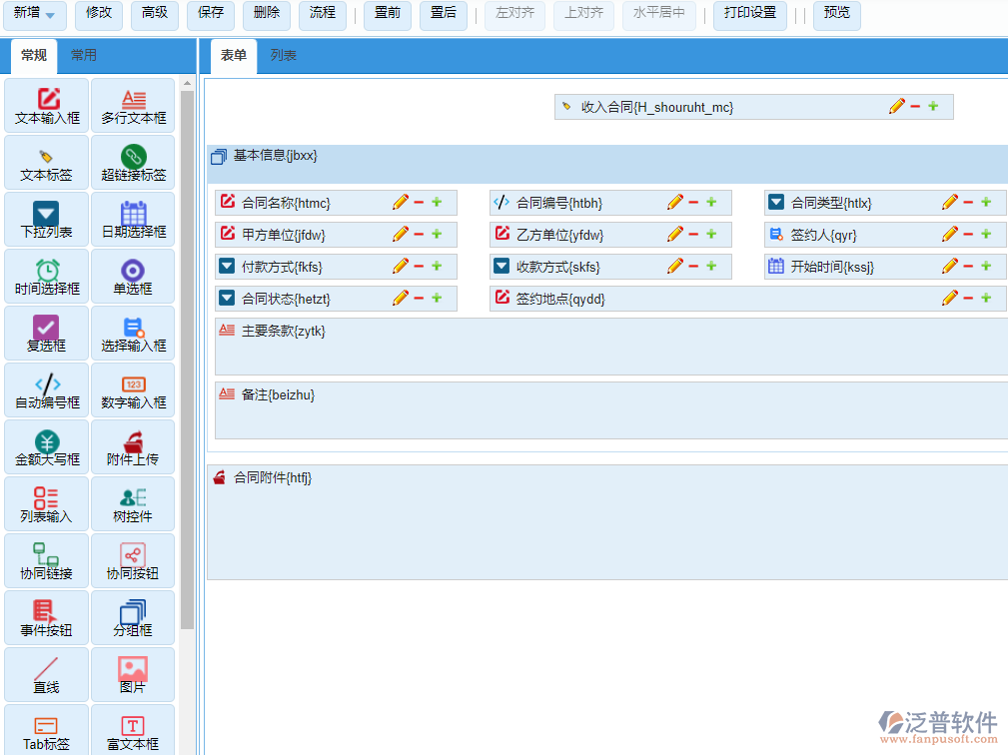
Task: Select the 单选框 component tool
Action: click(x=133, y=277)
